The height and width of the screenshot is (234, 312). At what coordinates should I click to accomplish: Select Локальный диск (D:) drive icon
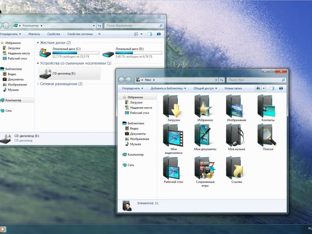[x=108, y=54]
